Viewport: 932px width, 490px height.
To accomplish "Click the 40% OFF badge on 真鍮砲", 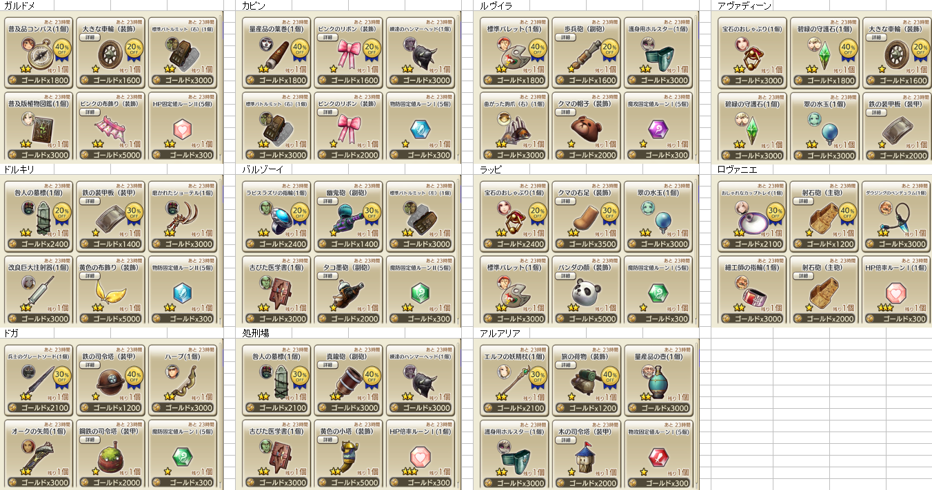I will pyautogui.click(x=371, y=376).
